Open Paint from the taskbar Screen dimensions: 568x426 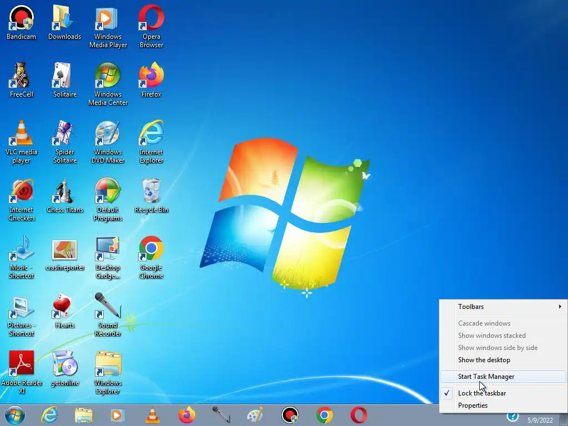click(255, 415)
